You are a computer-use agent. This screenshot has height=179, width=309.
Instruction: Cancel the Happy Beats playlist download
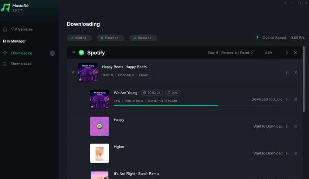tap(296, 72)
